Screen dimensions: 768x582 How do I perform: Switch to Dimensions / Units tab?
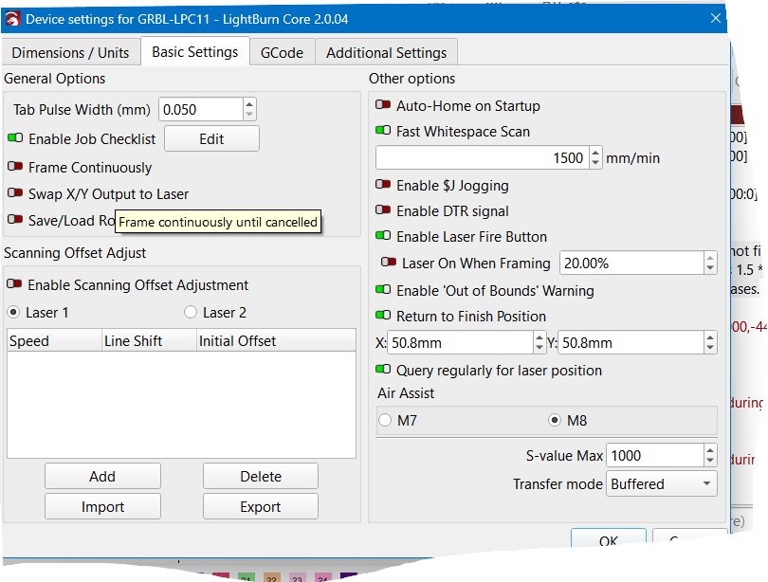point(70,52)
